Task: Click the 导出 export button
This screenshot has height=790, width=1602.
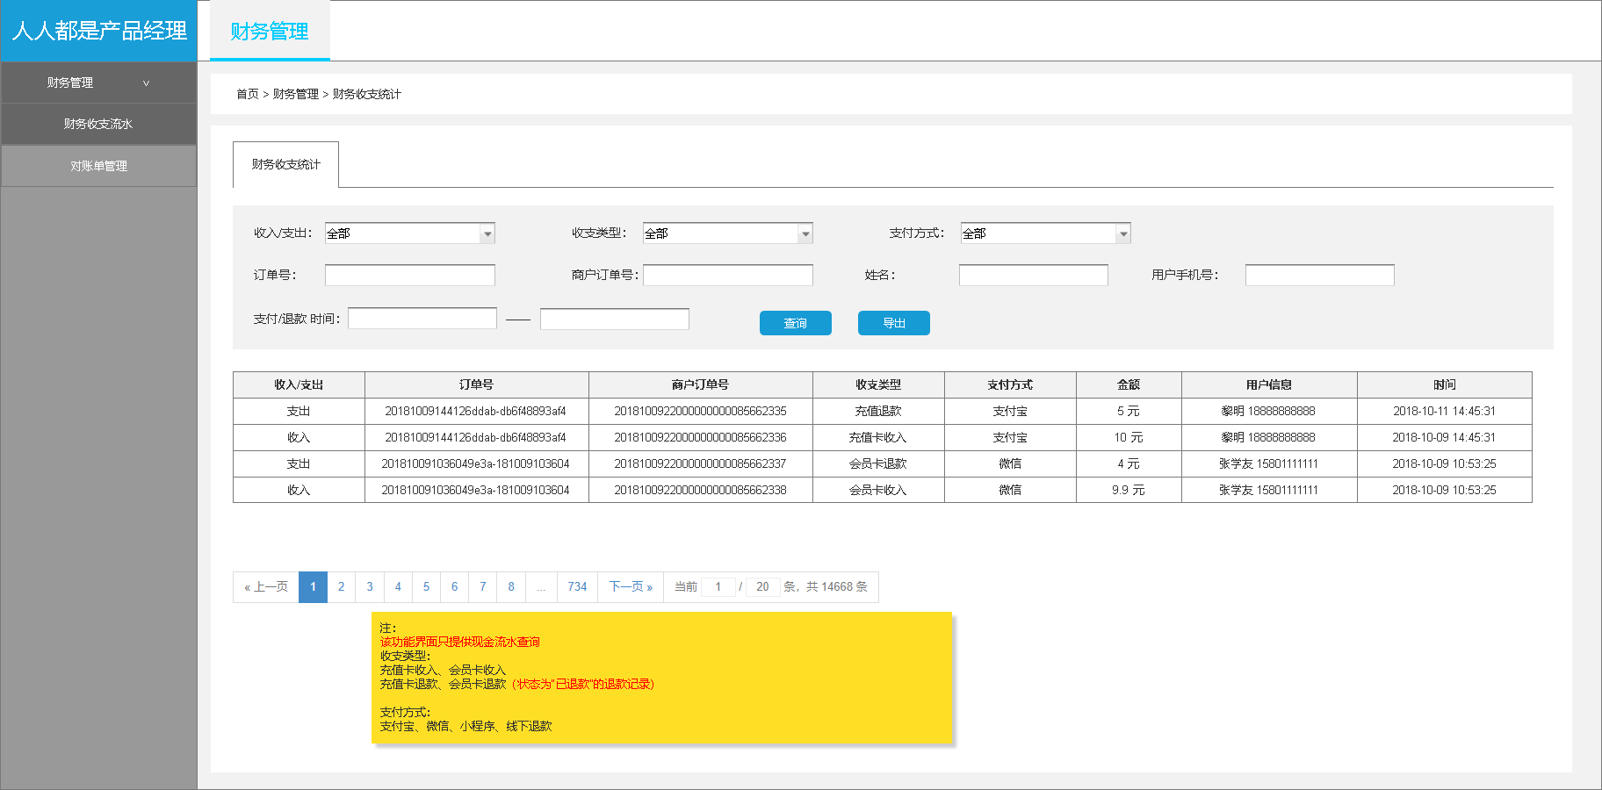Action: 893,322
